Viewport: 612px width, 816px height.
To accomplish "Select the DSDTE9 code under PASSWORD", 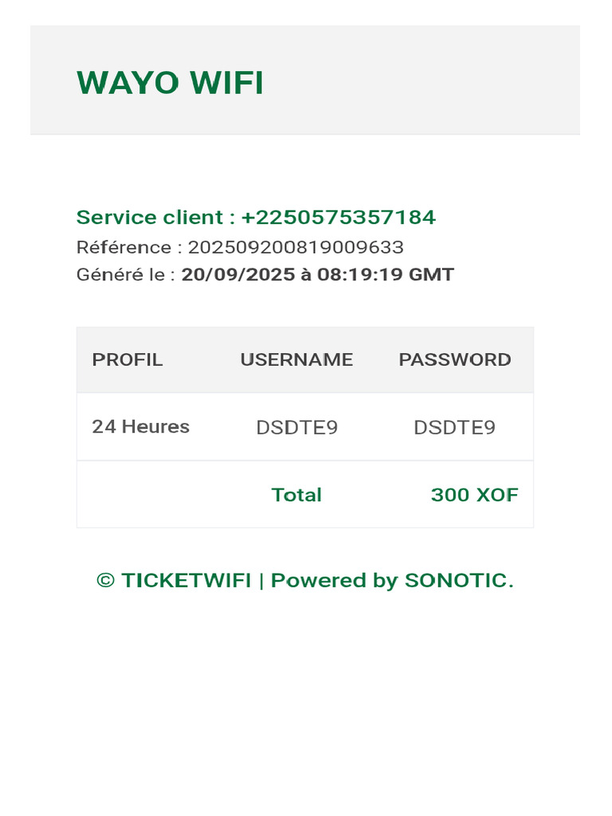I will pyautogui.click(x=454, y=428).
